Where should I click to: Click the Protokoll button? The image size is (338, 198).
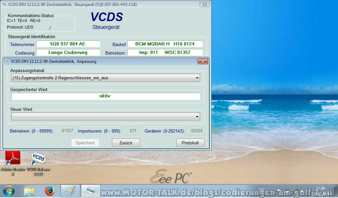pyautogui.click(x=190, y=143)
